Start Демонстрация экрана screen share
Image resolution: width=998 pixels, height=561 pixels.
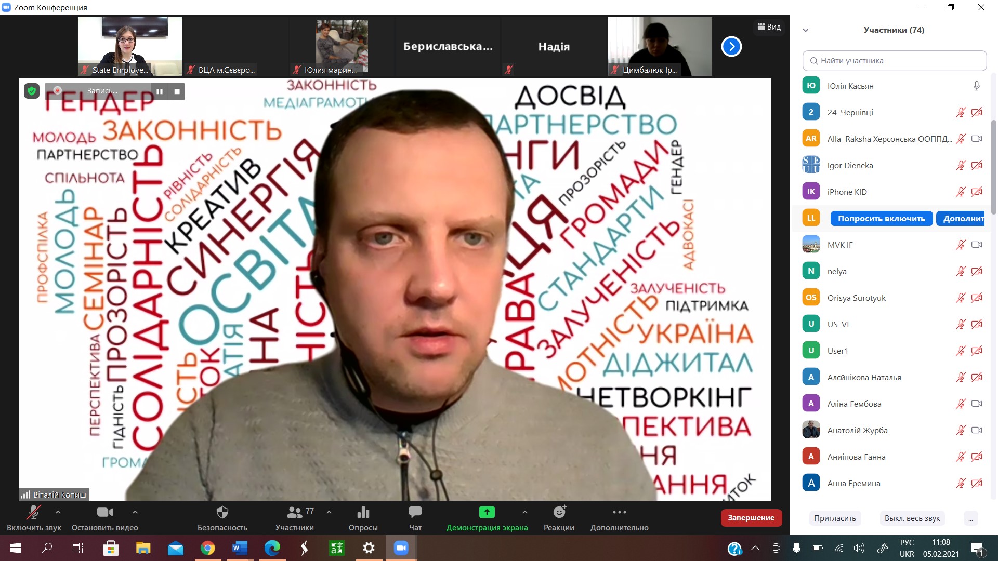(487, 518)
